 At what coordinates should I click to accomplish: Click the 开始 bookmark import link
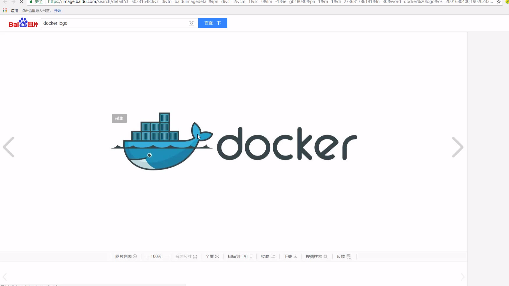[x=58, y=11]
